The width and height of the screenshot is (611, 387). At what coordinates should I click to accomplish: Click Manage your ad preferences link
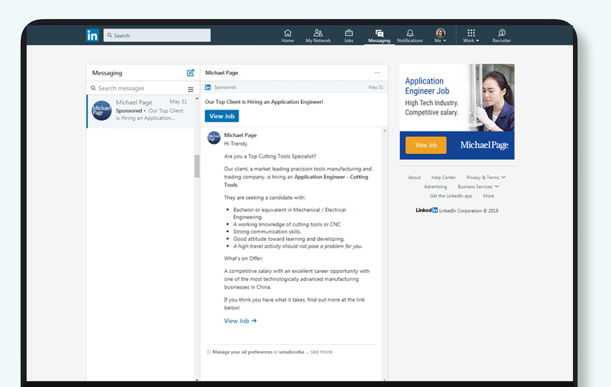[x=242, y=352]
